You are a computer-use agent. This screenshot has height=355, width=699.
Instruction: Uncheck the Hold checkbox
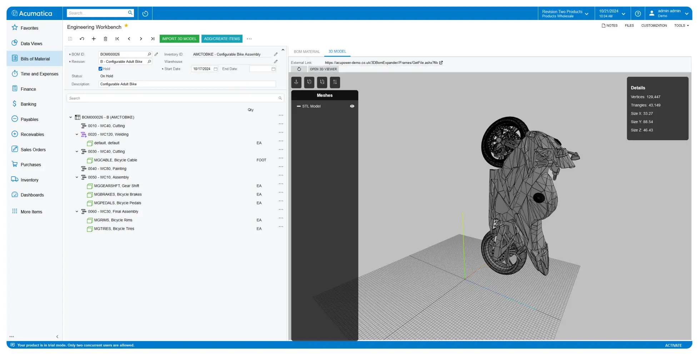click(100, 69)
